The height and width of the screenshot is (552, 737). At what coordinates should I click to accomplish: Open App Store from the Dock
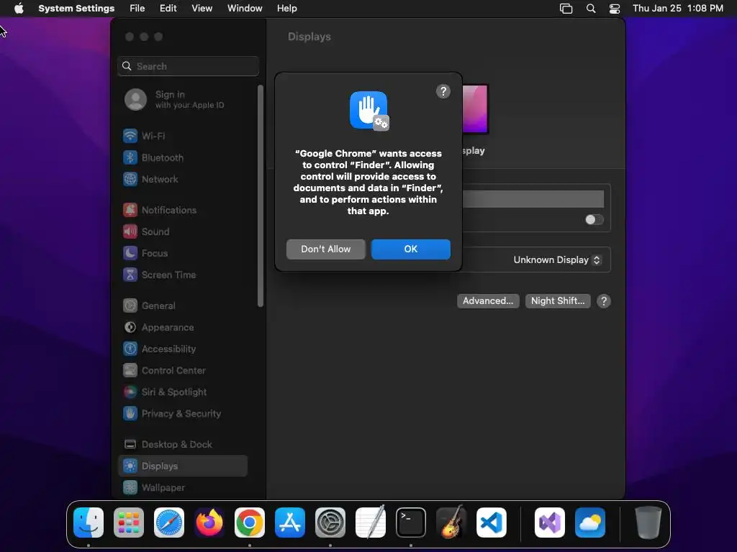290,523
